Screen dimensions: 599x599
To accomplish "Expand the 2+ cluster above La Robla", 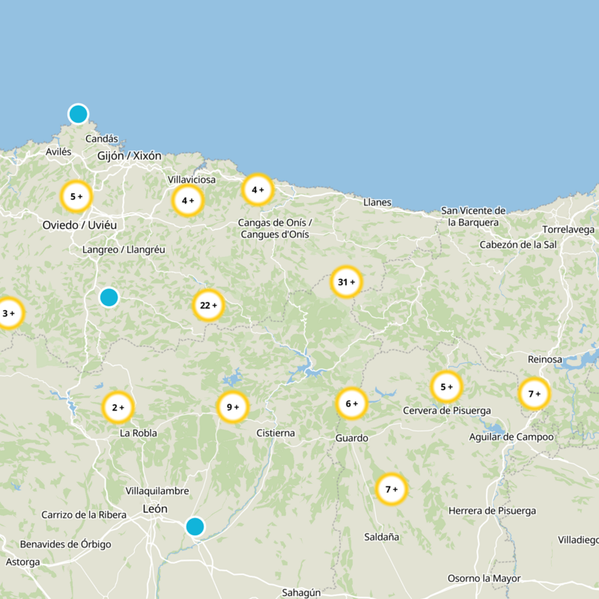I will pyautogui.click(x=118, y=407).
